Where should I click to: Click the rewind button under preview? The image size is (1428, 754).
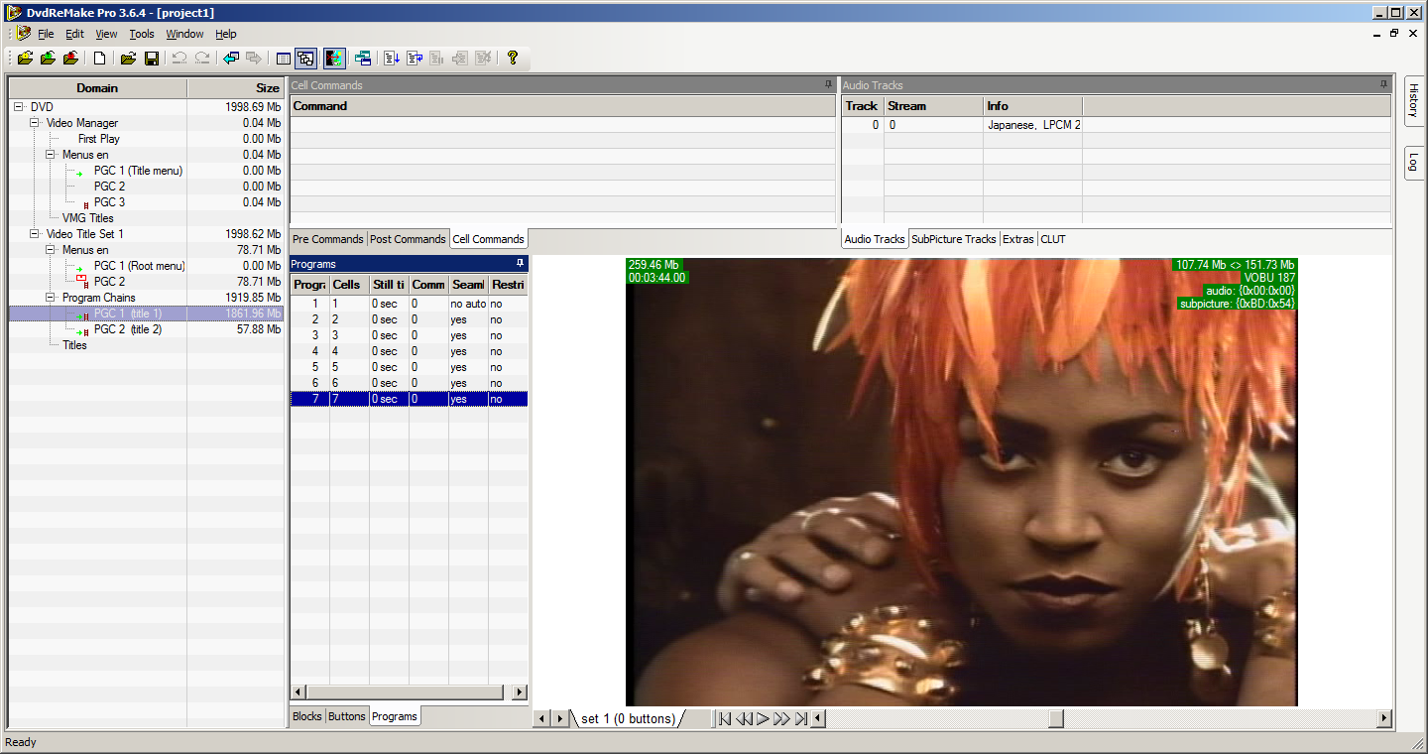[744, 718]
